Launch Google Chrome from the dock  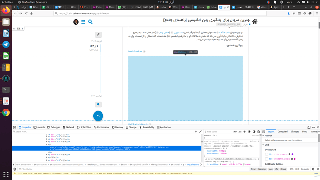(x=6, y=112)
